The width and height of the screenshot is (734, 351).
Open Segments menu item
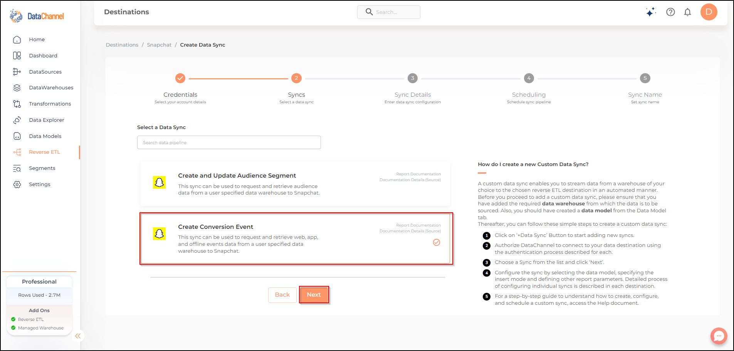coord(42,168)
